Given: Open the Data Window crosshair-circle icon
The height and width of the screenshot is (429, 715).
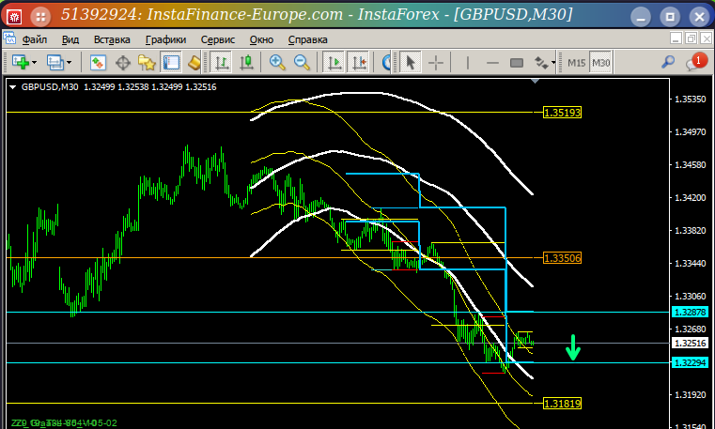Looking at the screenshot, I should tap(123, 62).
